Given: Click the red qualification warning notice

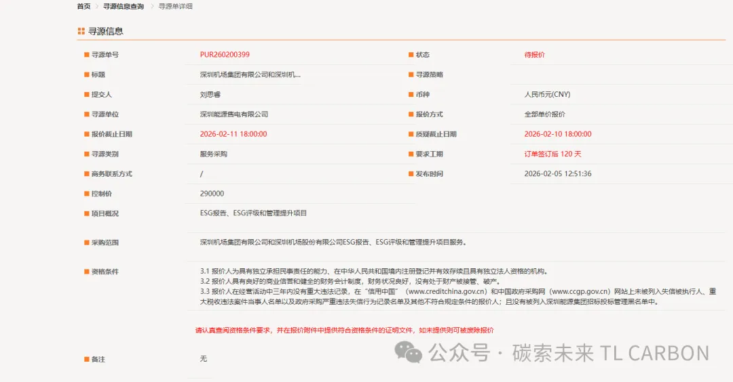Looking at the screenshot, I should coord(345,331).
